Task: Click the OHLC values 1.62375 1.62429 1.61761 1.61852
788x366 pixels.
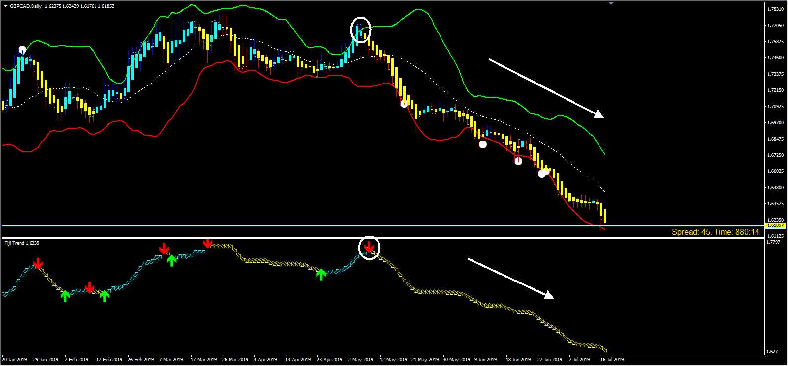Action: point(79,6)
